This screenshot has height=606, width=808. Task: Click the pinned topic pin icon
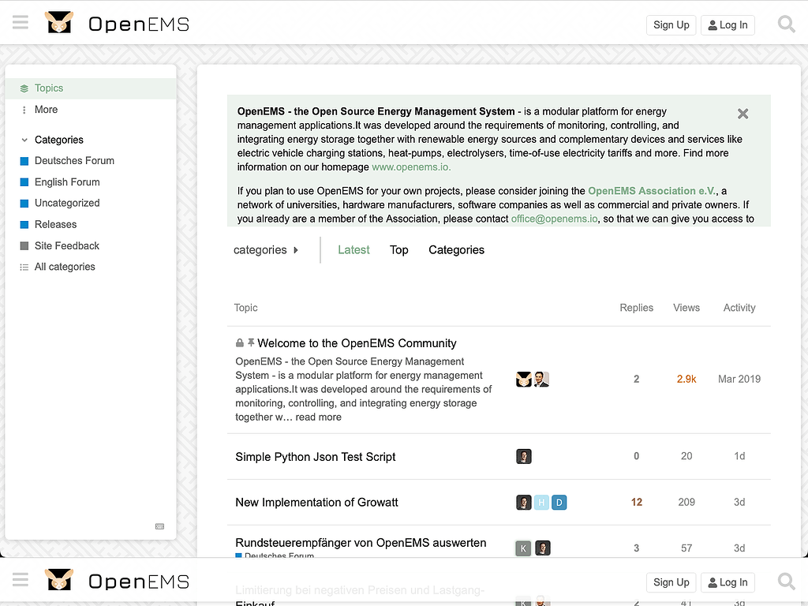point(249,342)
